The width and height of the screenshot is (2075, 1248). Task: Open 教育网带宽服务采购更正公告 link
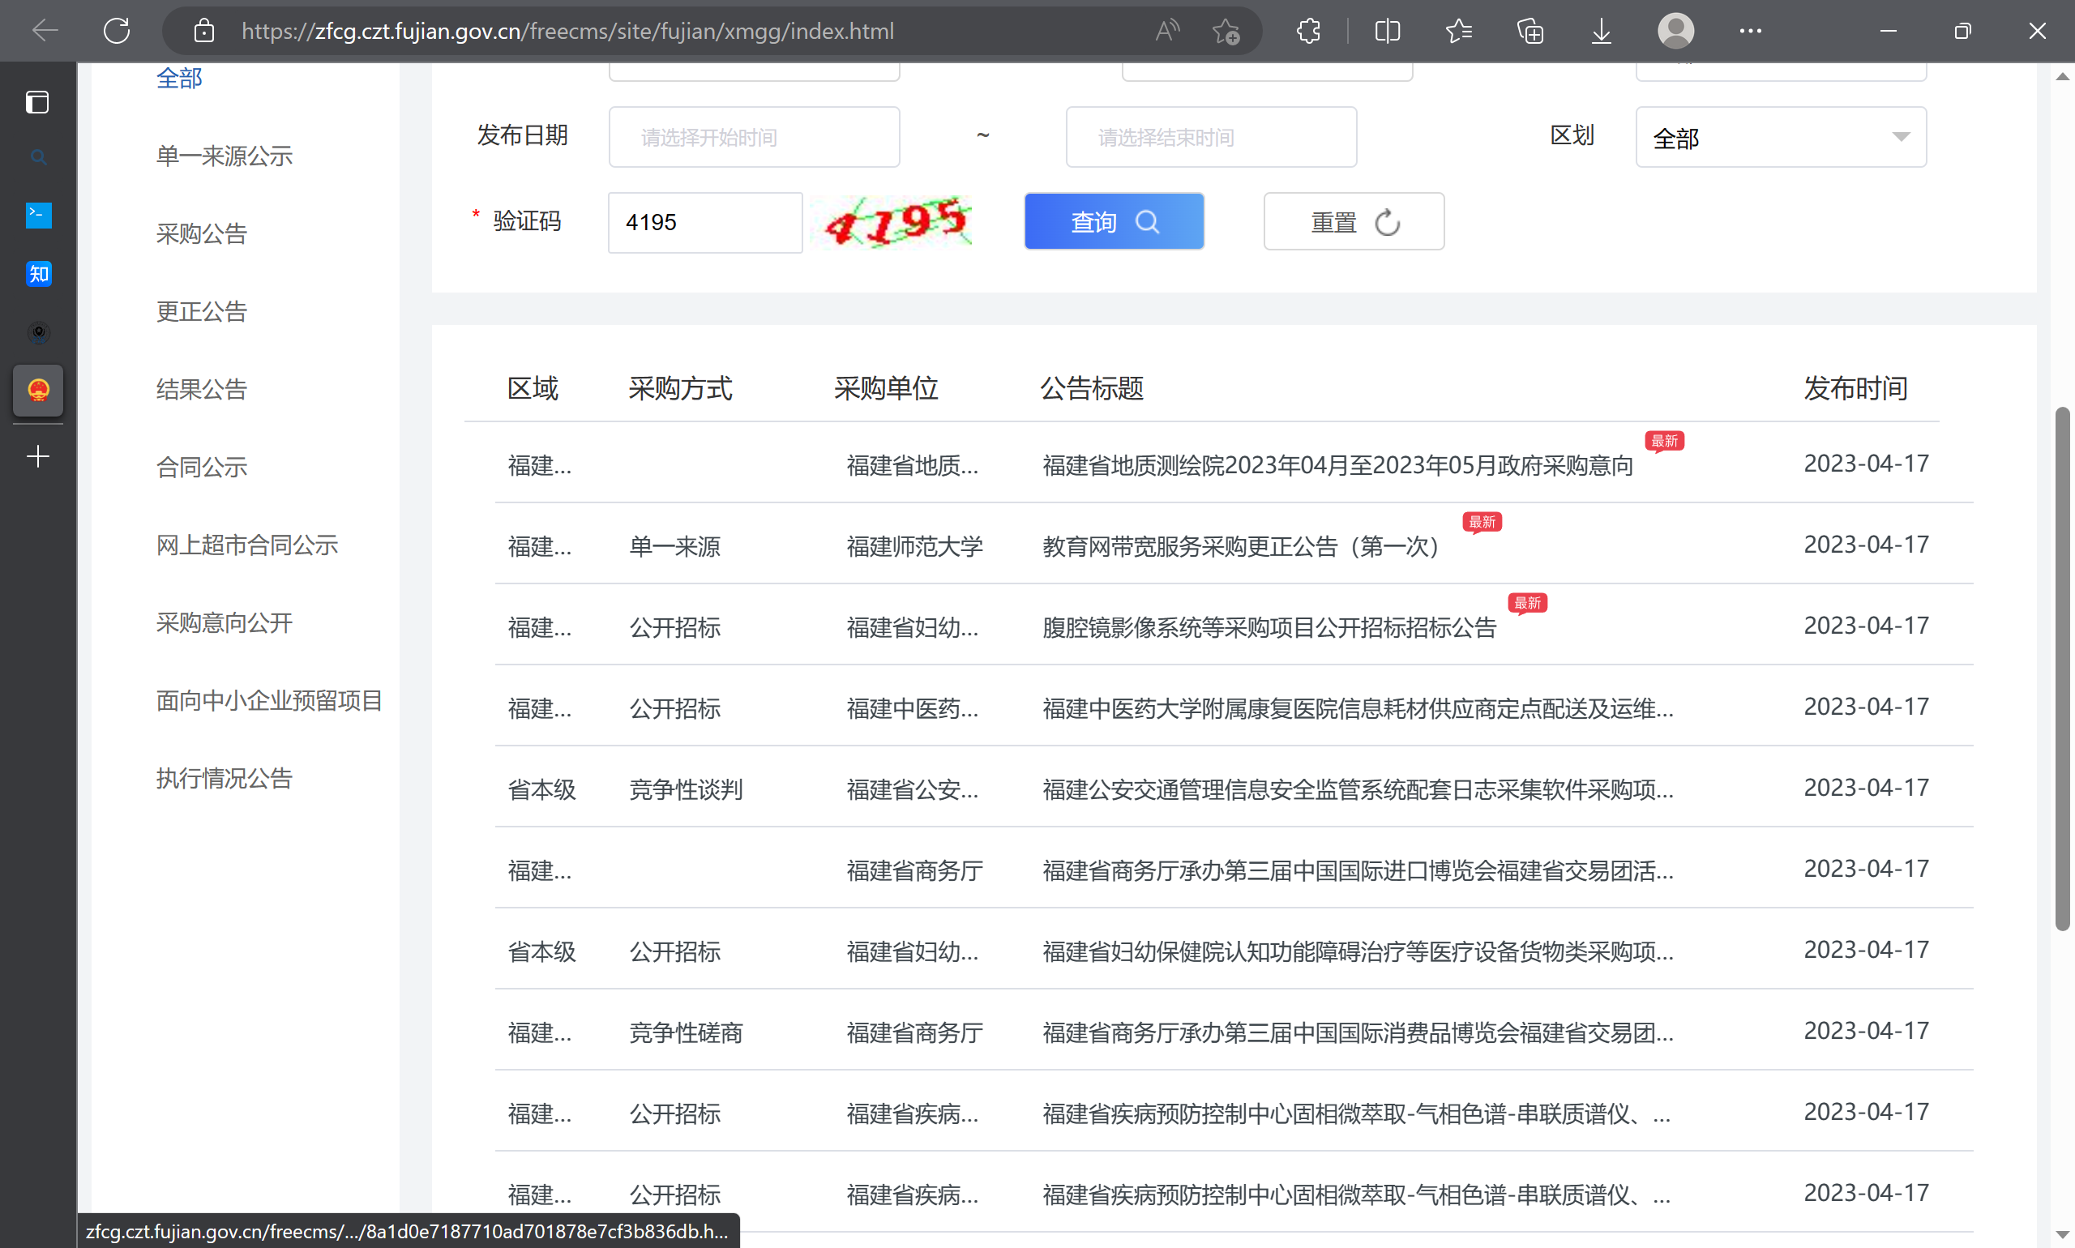click(x=1246, y=547)
